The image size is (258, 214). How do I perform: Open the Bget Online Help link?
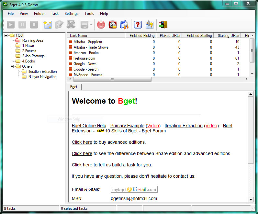coord(89,126)
